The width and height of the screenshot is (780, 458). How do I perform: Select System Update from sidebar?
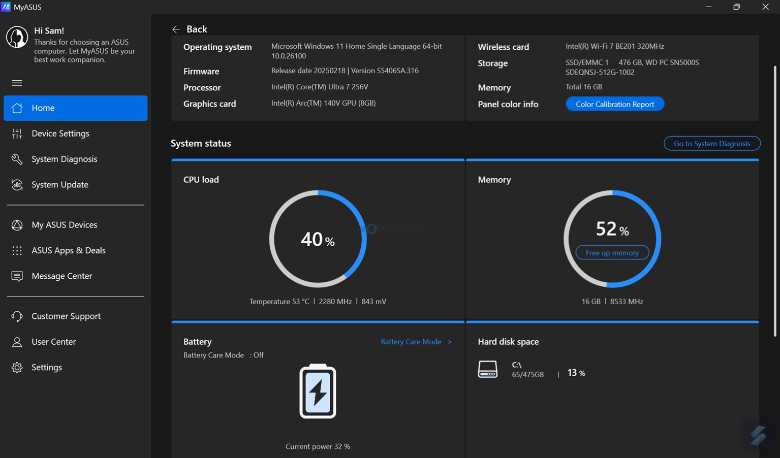click(x=75, y=185)
